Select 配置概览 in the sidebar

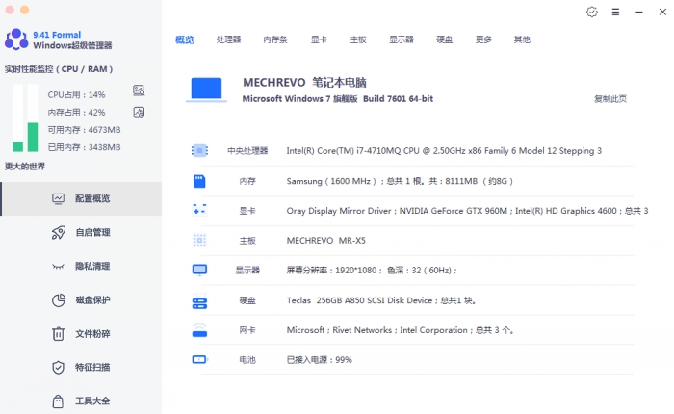coord(92,198)
